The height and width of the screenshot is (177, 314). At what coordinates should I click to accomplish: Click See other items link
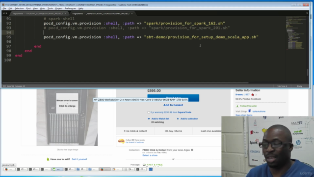point(244,115)
